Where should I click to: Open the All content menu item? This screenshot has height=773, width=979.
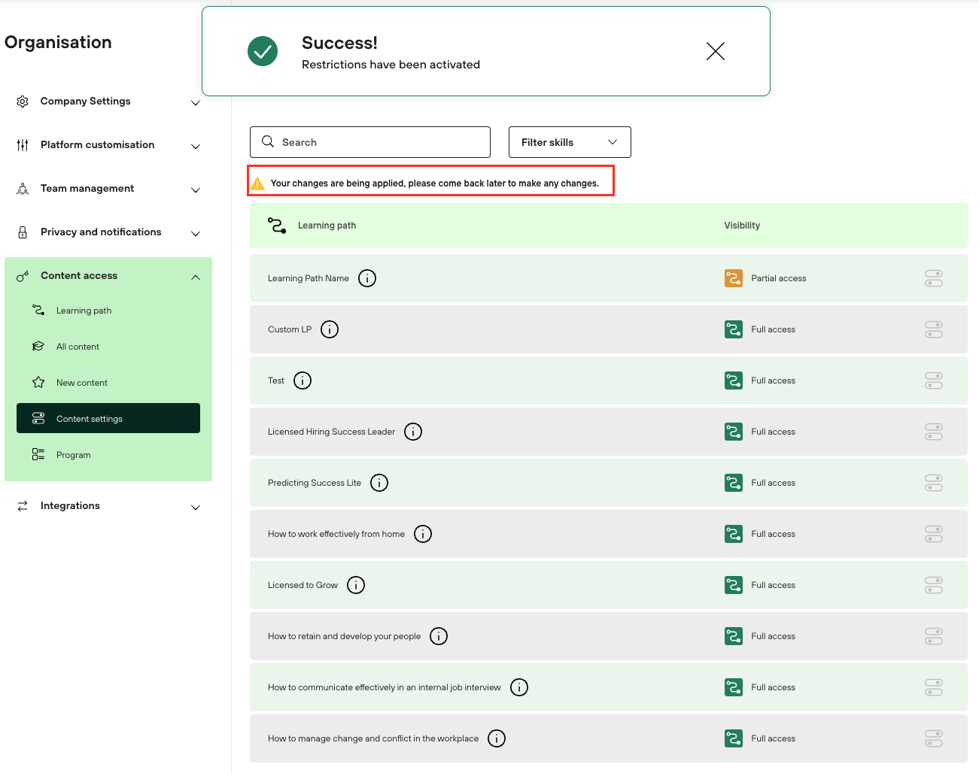pyautogui.click(x=78, y=347)
